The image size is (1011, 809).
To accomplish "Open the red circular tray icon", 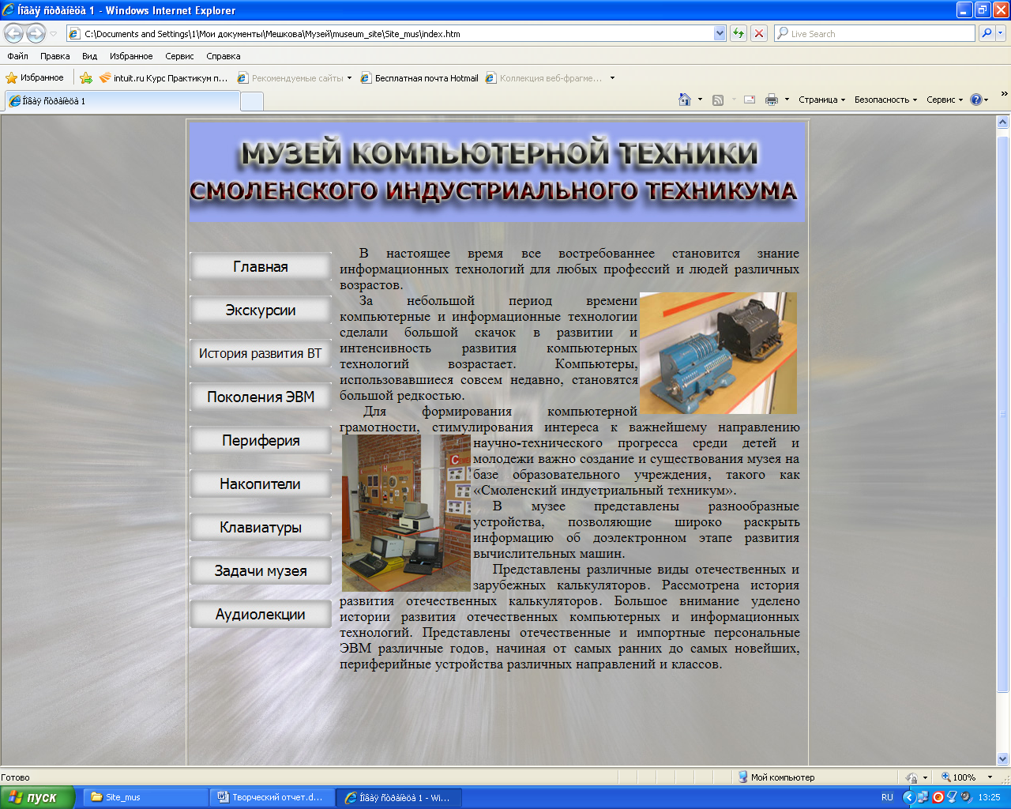I will pos(938,797).
